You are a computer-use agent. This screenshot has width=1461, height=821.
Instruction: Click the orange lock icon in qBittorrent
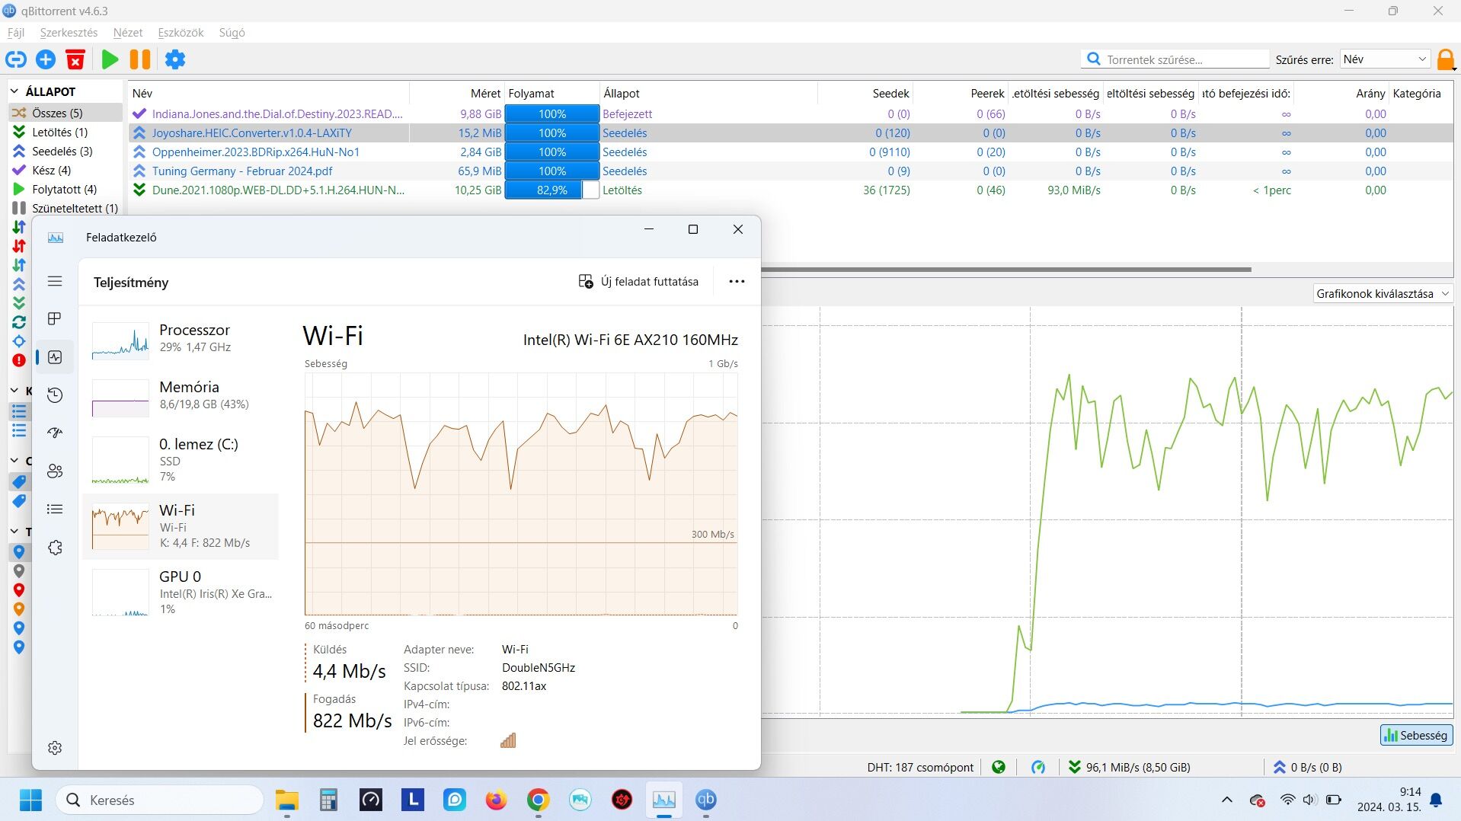1445,59
